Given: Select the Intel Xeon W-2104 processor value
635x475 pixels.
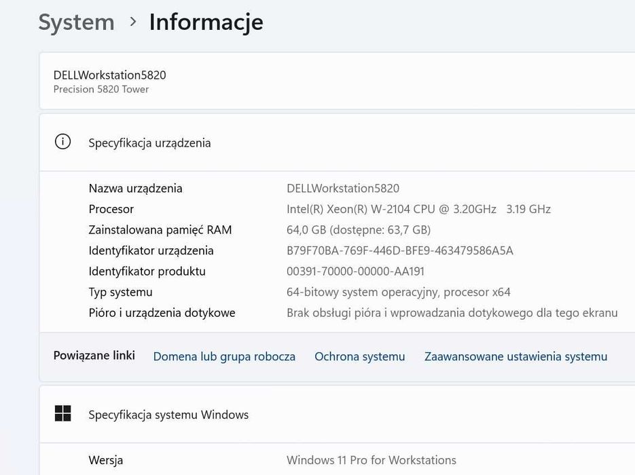Looking at the screenshot, I should click(x=419, y=209).
